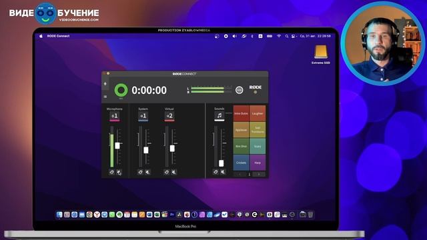Open Launchpad from the Dock
Viewport: 427px width, 240px height.
(x=67, y=215)
